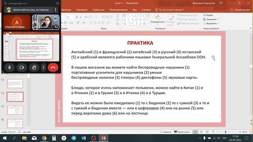The image size is (253, 142).
Task: Click Примечания comments button in status bar
Action: pyautogui.click(x=182, y=132)
